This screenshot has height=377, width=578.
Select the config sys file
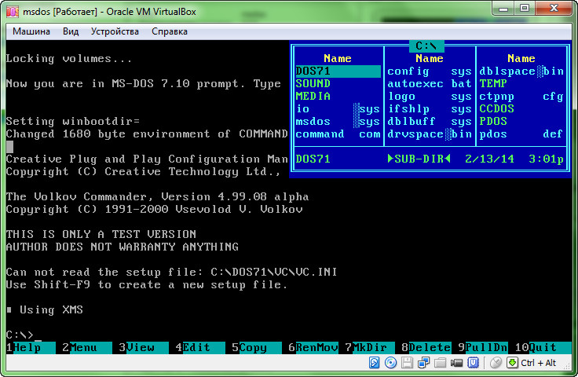tap(430, 71)
